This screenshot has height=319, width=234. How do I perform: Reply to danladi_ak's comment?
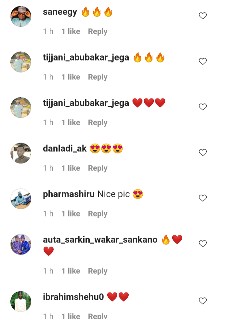tap(98, 168)
